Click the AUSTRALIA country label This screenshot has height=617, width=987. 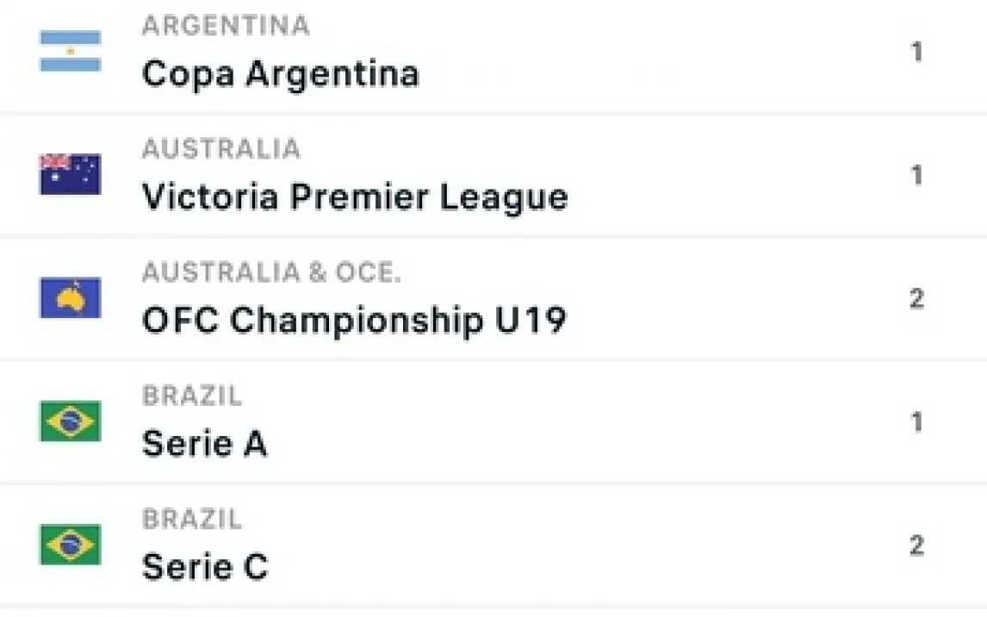point(220,149)
